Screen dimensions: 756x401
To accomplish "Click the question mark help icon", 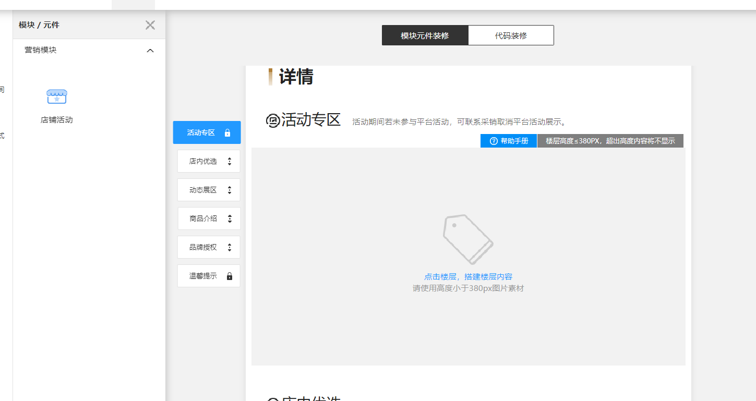I will point(494,141).
